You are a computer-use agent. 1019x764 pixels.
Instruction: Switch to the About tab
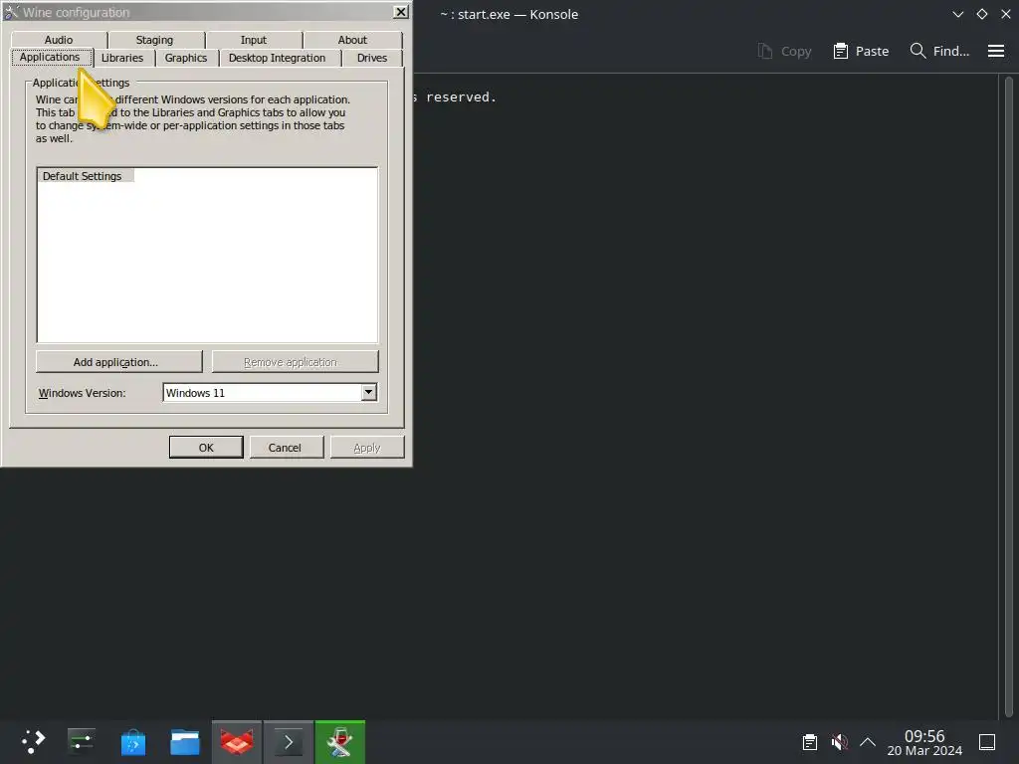[352, 40]
